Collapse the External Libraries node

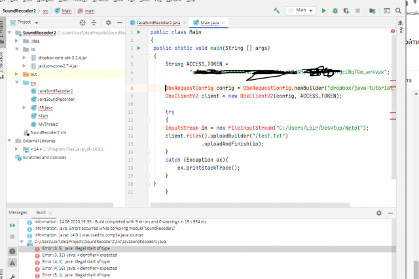pos(9,141)
